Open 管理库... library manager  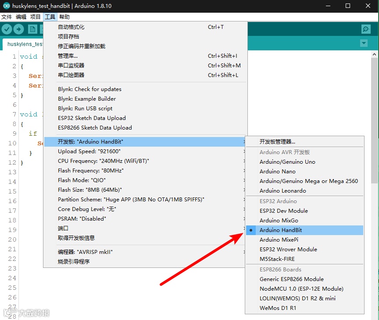tap(145, 56)
